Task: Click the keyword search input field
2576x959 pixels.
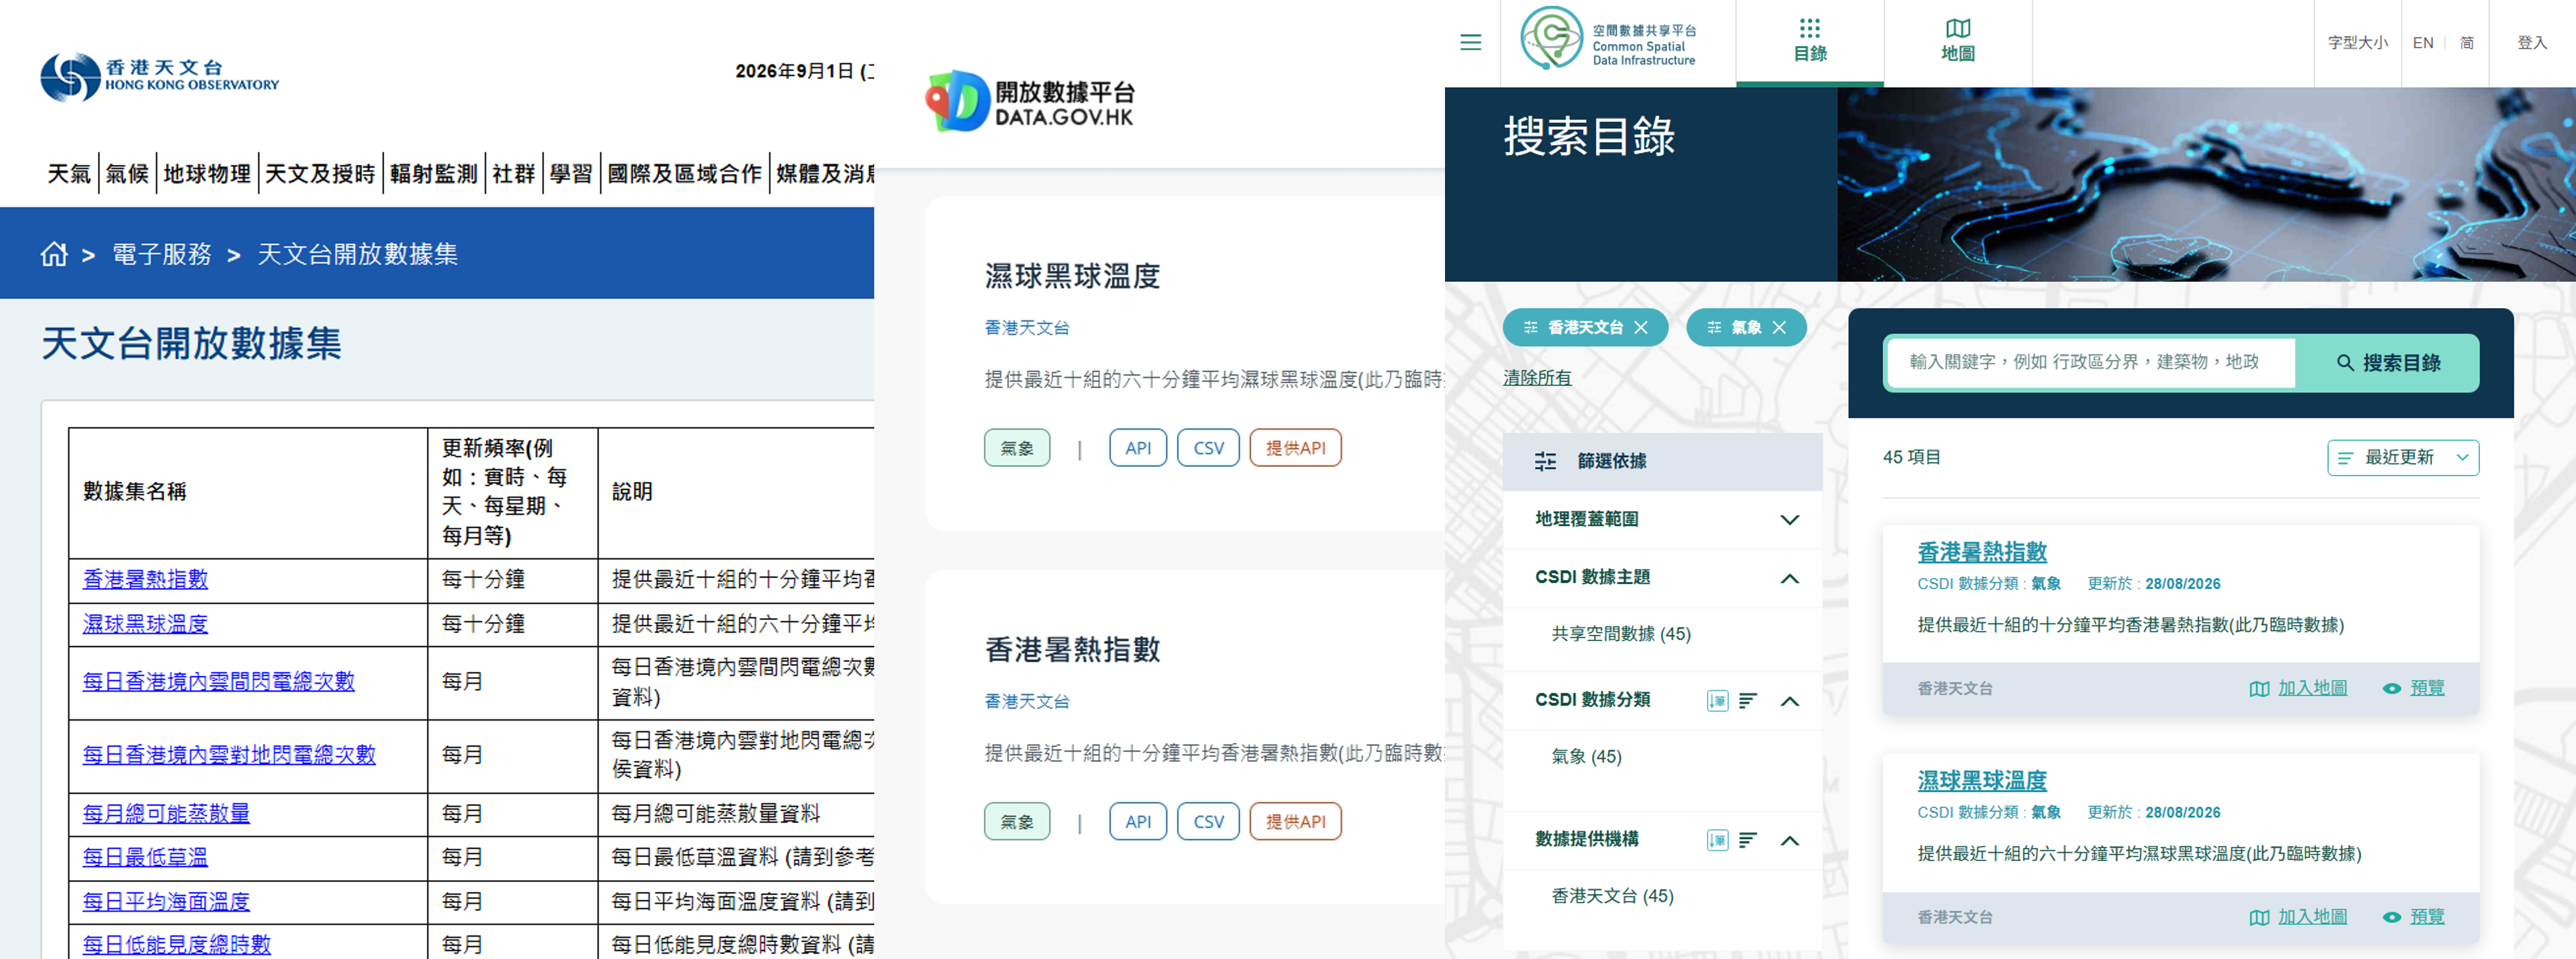Action: tap(2090, 362)
